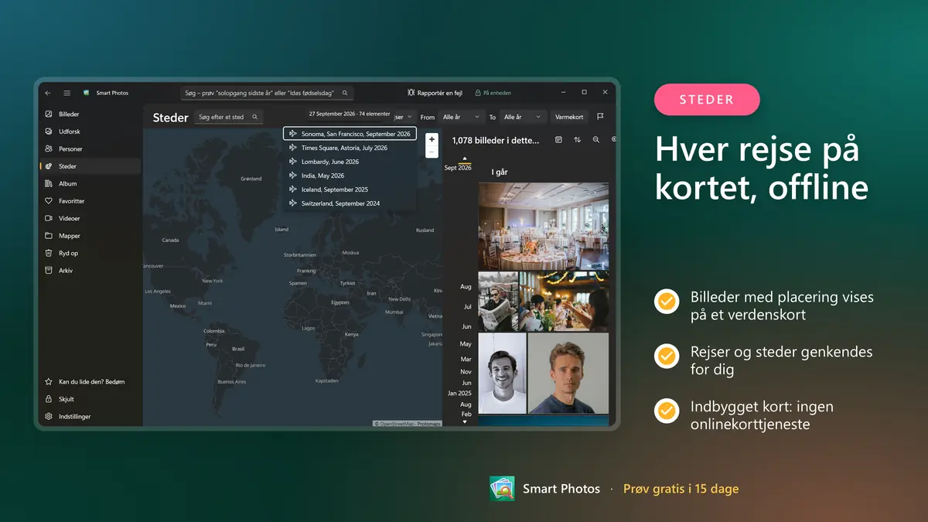
Task: Click the OpenStreetMap attribution link
Action: pos(397,424)
